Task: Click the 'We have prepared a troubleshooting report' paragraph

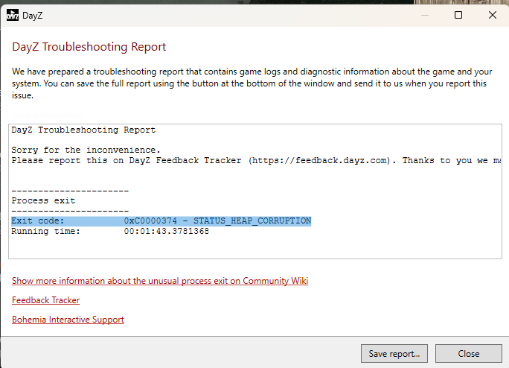Action: click(x=252, y=83)
